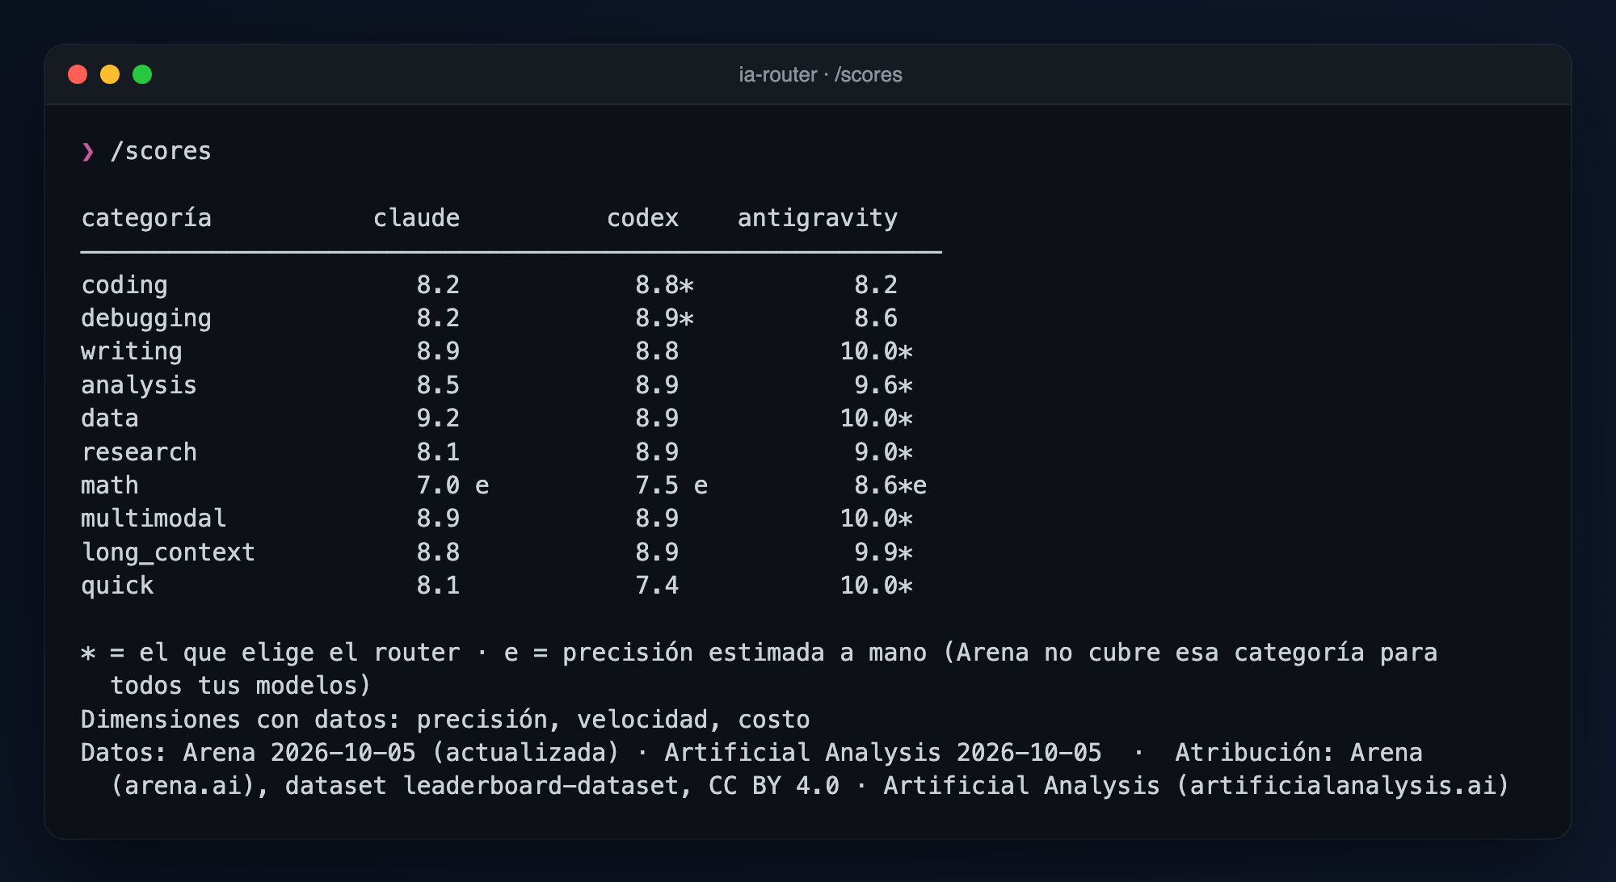Screen dimensions: 1616x882
Task: Click antigravity score '8.6' for debugging
Action: tap(876, 318)
